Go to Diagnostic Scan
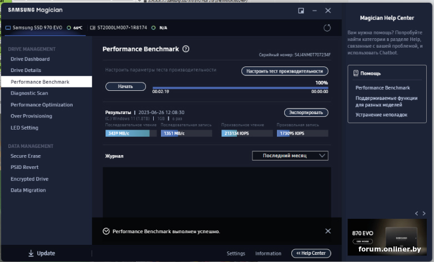The image size is (434, 262). click(29, 93)
